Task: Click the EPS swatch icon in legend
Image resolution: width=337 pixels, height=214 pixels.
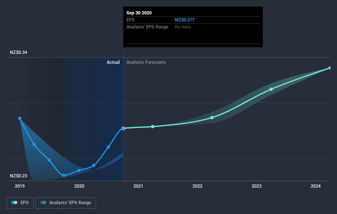Action: [14, 202]
